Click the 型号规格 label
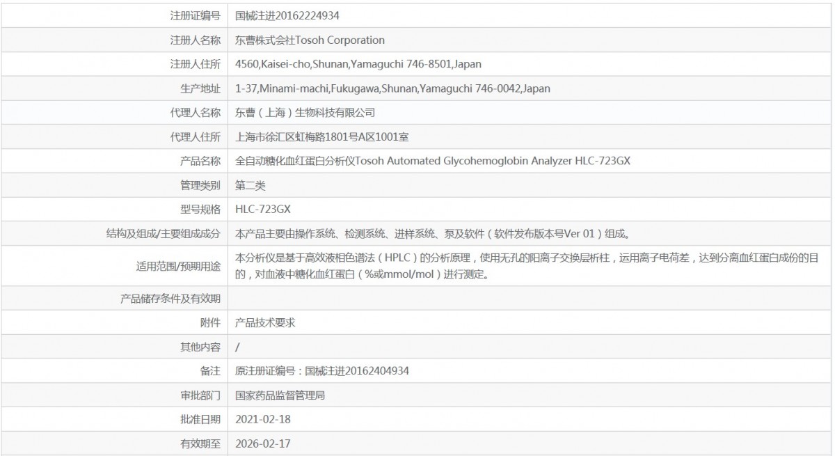 pyautogui.click(x=200, y=210)
